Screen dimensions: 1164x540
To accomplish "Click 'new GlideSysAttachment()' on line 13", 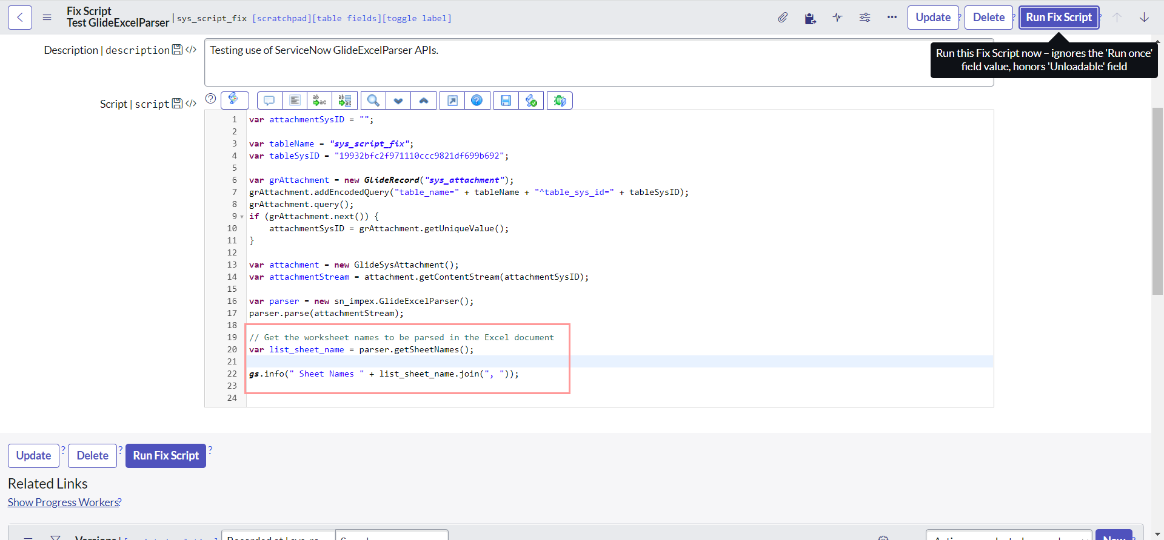I will pyautogui.click(x=393, y=265).
